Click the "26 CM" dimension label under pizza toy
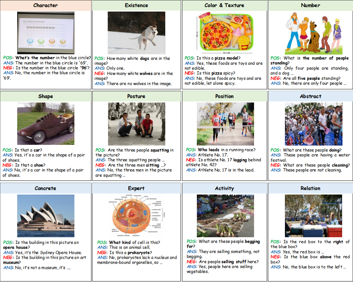Screen dimensions: 353x282 pos(226,53)
